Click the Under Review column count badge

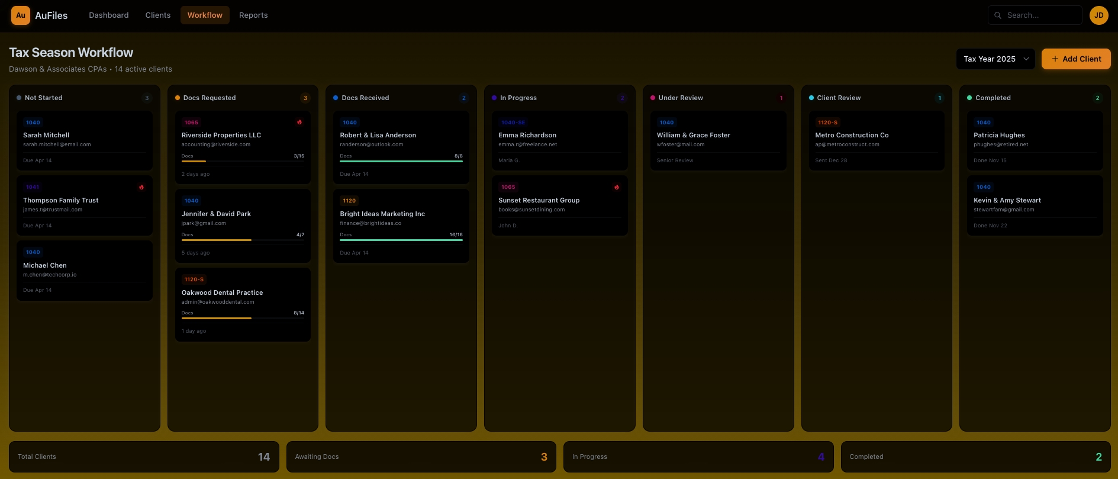pyautogui.click(x=781, y=98)
